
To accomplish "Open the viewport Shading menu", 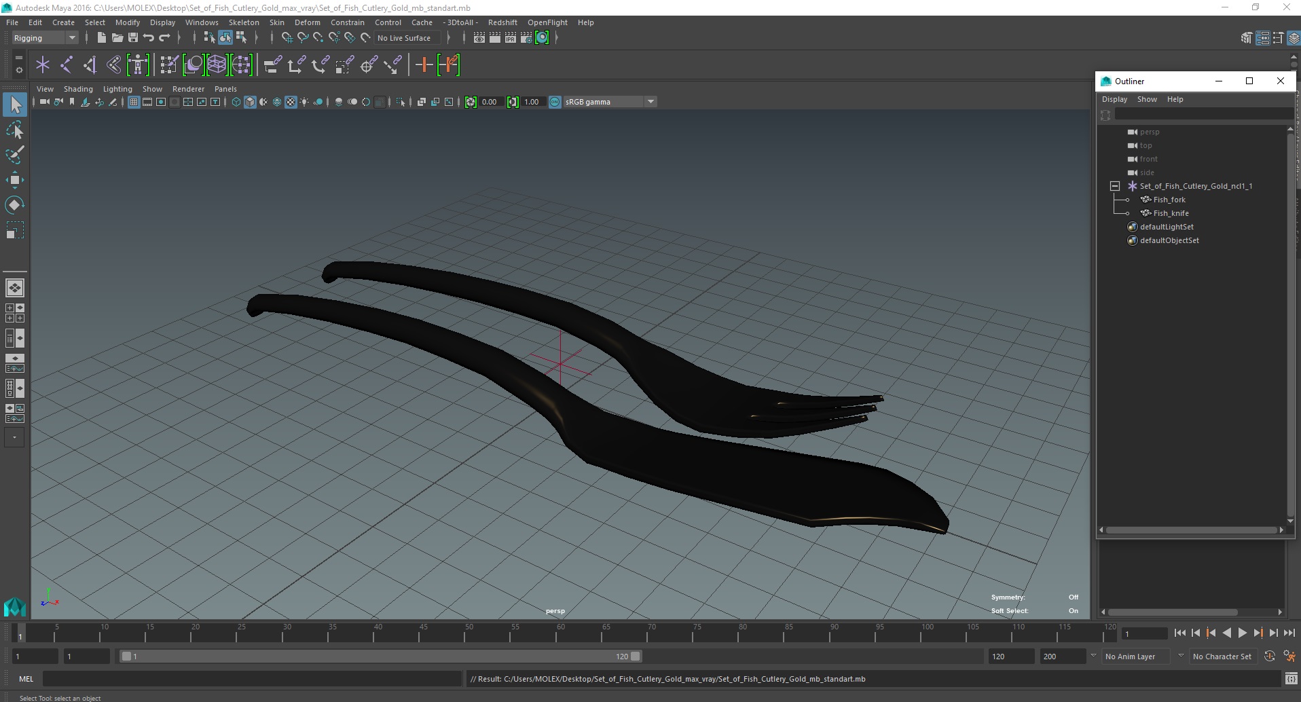I will coord(78,89).
